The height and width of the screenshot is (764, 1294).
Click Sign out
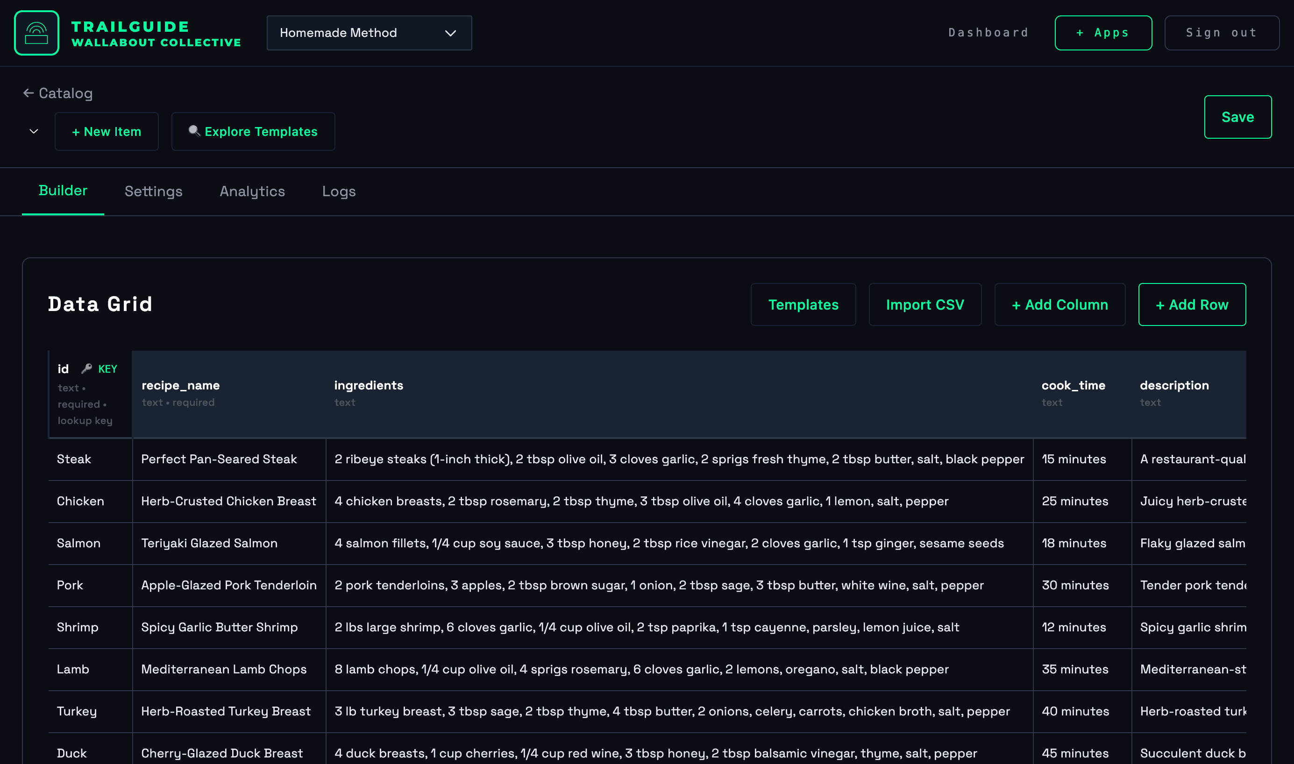point(1222,32)
